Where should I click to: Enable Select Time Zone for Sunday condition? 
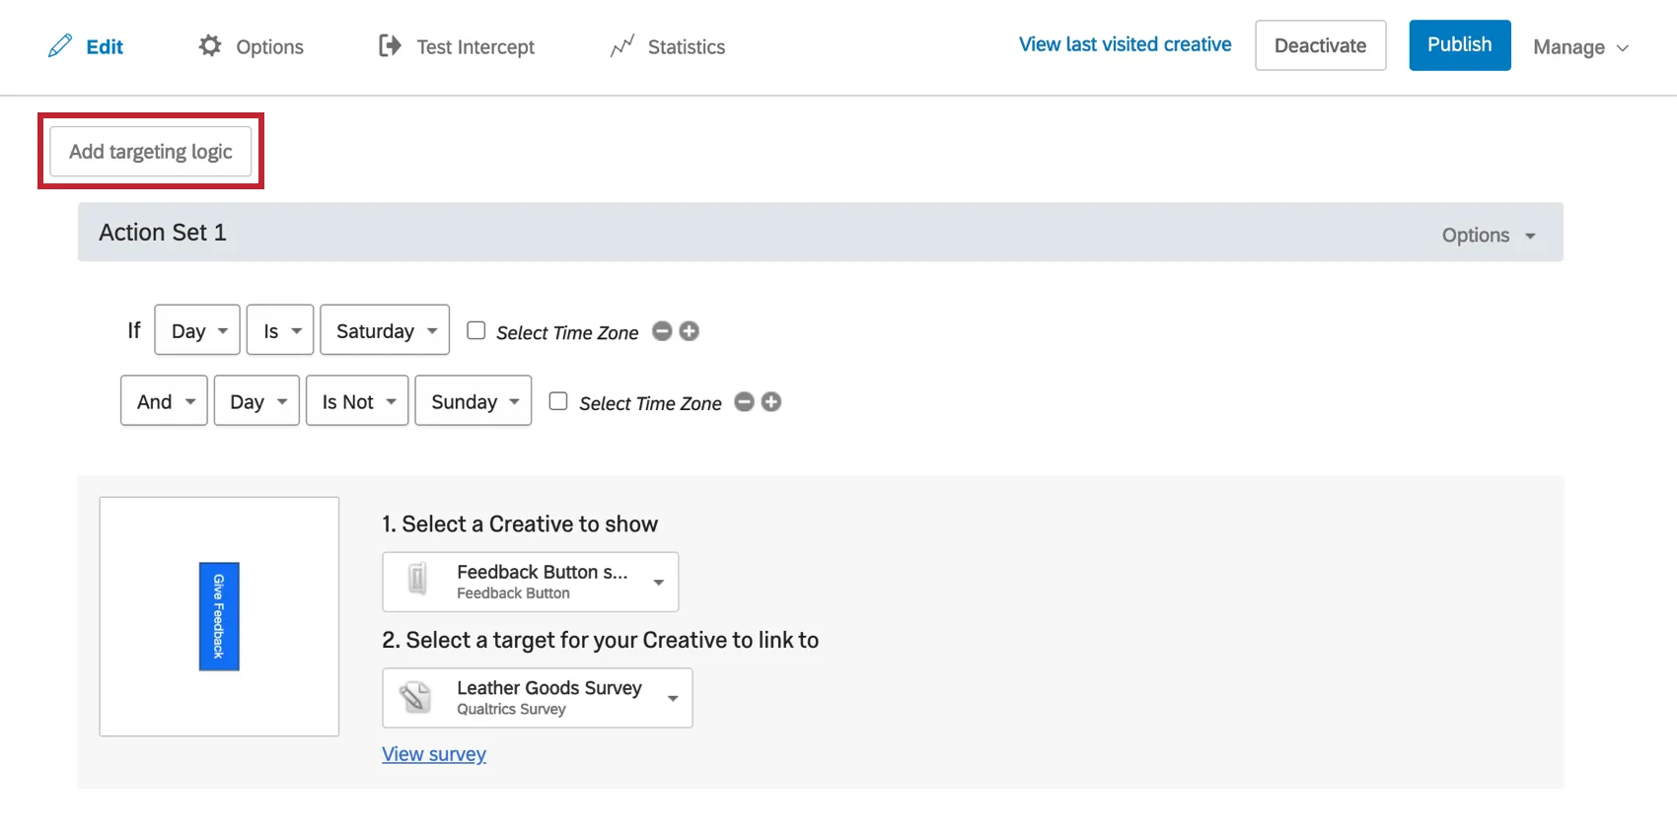coord(558,401)
